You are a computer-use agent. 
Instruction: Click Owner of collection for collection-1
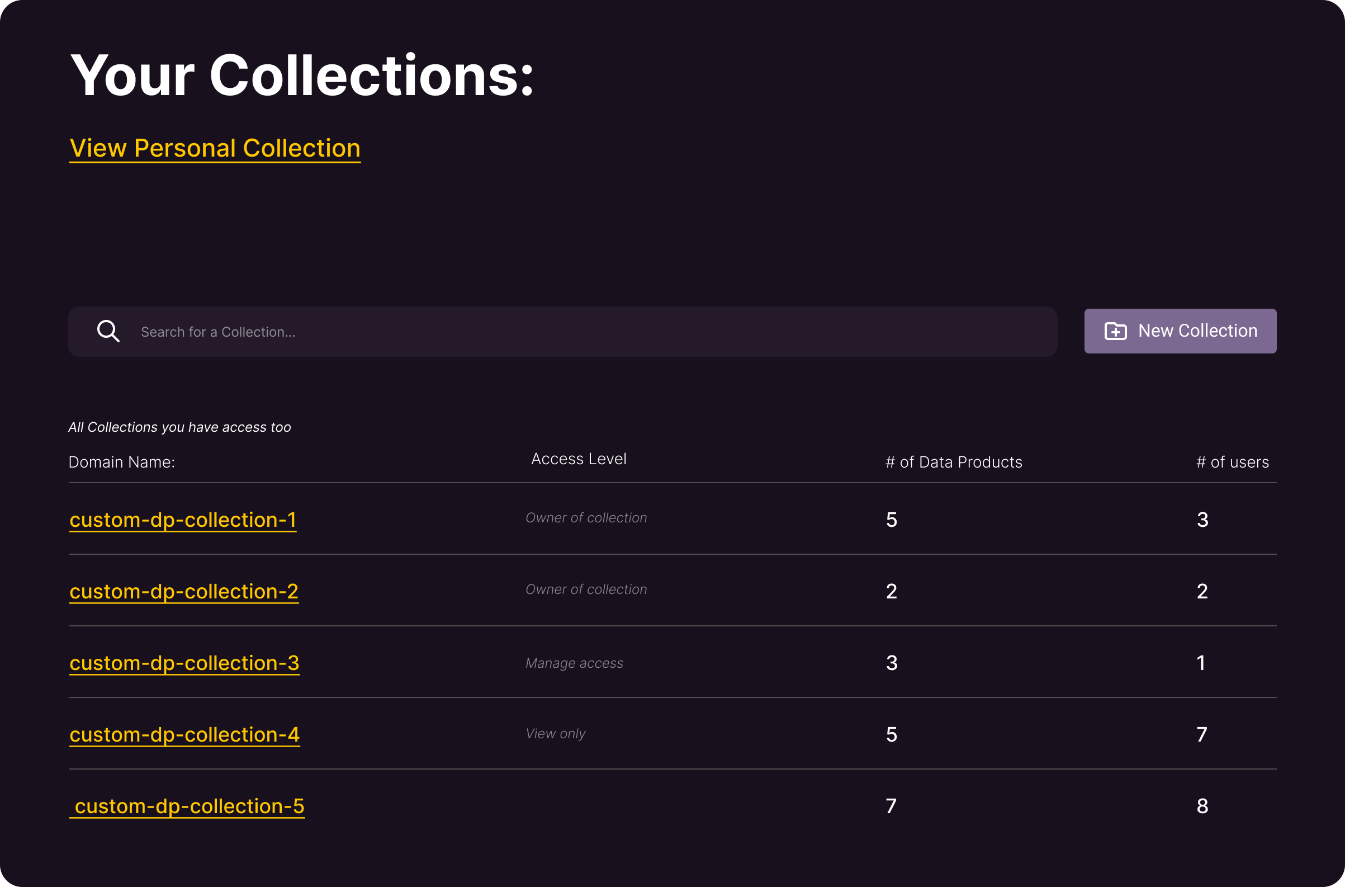coord(586,518)
